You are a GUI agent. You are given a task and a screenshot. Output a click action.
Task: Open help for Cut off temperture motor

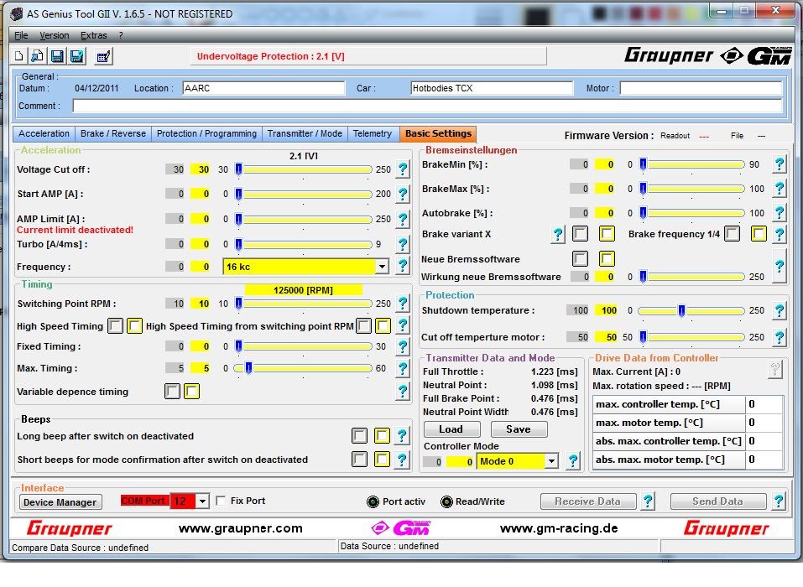coord(779,337)
